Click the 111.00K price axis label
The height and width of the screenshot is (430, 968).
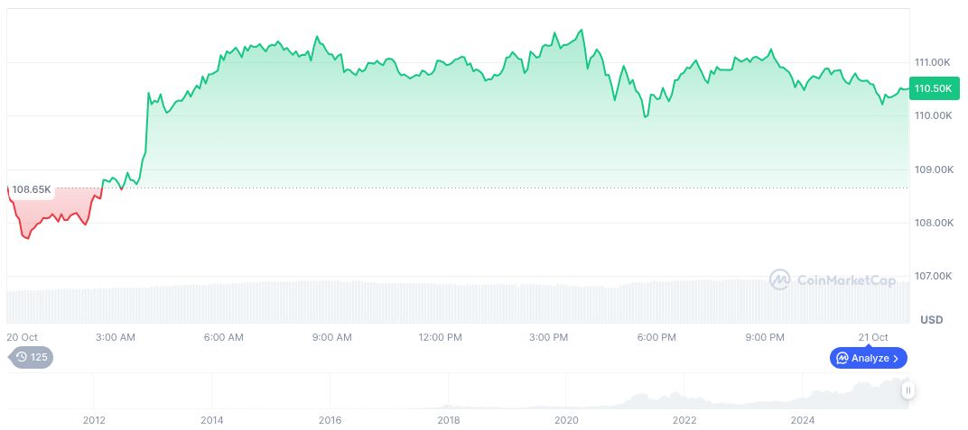click(933, 62)
